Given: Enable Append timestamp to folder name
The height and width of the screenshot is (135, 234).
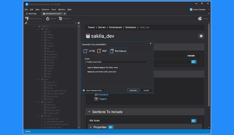Looking at the screenshot, I should [86, 67].
